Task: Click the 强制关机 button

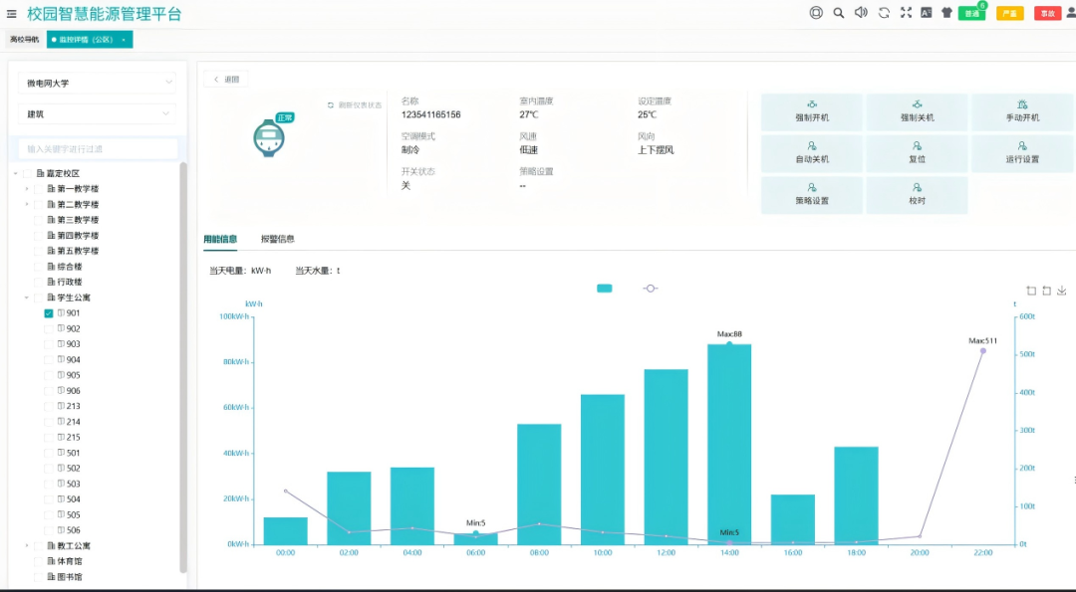Action: [917, 111]
